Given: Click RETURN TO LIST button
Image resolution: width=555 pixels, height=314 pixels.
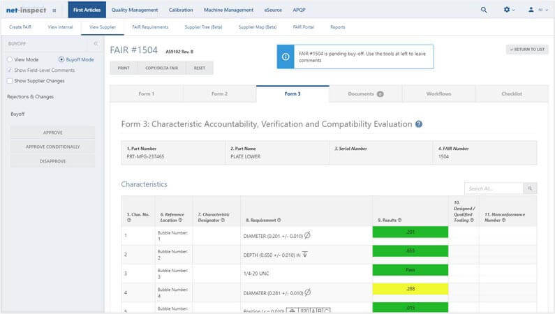Looking at the screenshot, I should (527, 50).
